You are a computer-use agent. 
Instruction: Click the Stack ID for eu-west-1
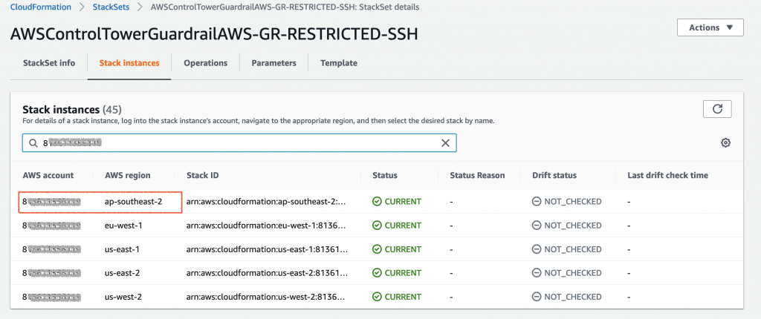pyautogui.click(x=265, y=226)
